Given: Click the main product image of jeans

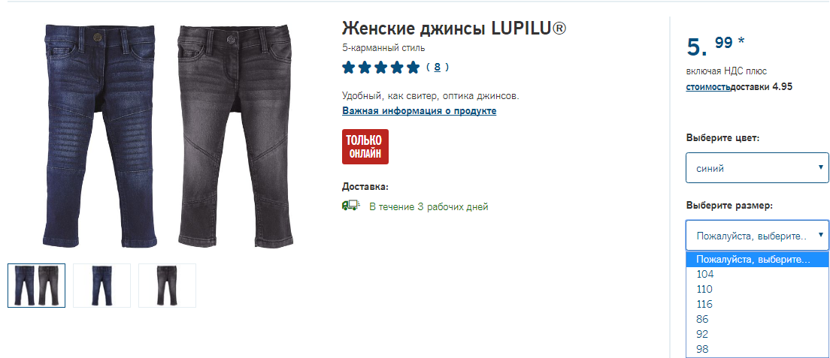Looking at the screenshot, I should pyautogui.click(x=167, y=136).
